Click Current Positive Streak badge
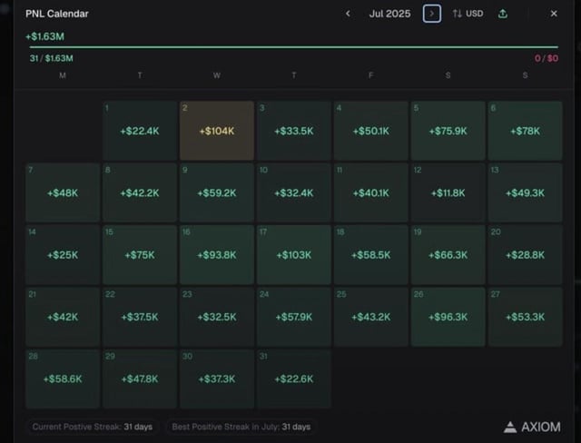The image size is (581, 443). point(93,427)
